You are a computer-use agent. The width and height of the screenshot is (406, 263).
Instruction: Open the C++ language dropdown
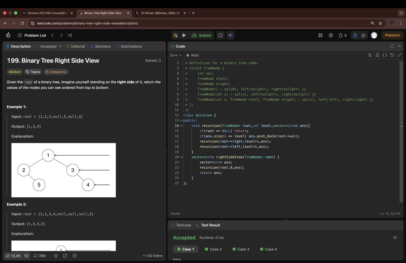(x=176, y=55)
